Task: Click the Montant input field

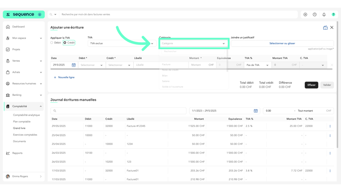Action: coord(202,65)
